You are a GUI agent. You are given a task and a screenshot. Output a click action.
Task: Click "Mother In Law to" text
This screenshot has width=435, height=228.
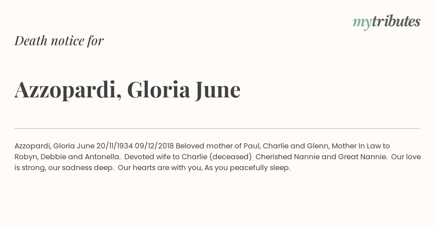361,146
